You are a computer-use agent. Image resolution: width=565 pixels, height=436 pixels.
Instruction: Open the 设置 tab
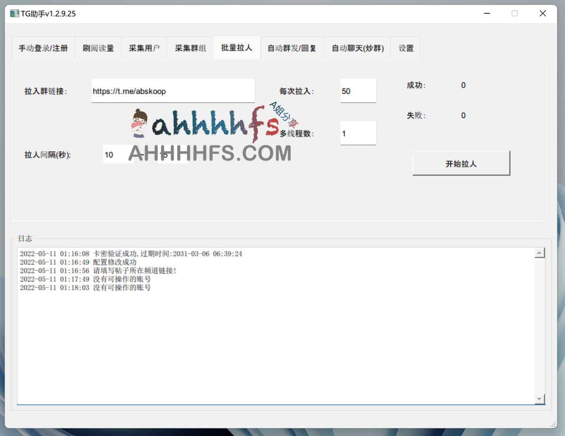click(x=406, y=48)
